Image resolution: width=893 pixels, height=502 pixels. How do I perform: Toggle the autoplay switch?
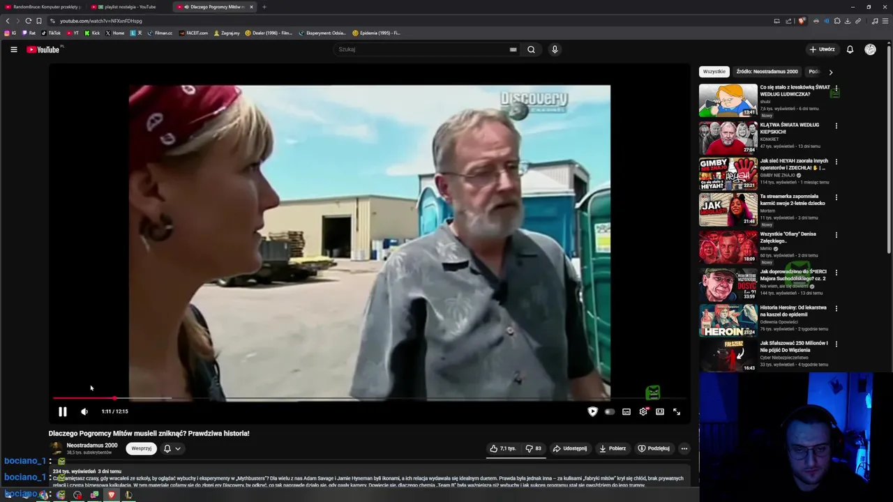[x=610, y=411]
